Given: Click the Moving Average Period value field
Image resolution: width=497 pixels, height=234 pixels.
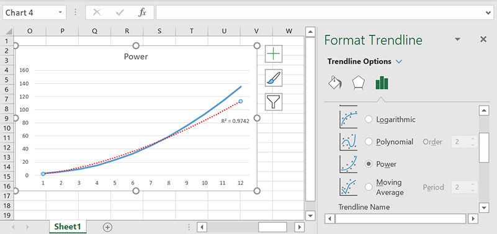Looking at the screenshot, I should (x=460, y=187).
